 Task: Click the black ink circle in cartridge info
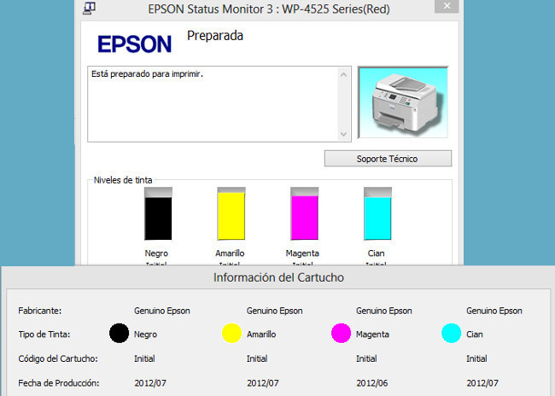[119, 333]
